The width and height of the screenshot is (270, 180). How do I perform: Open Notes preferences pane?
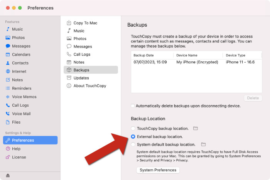pyautogui.click(x=76, y=62)
